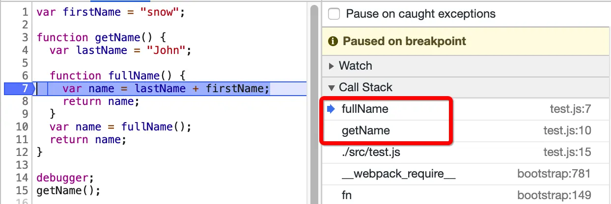Click line number 14 beside debugger statement

click(x=23, y=178)
